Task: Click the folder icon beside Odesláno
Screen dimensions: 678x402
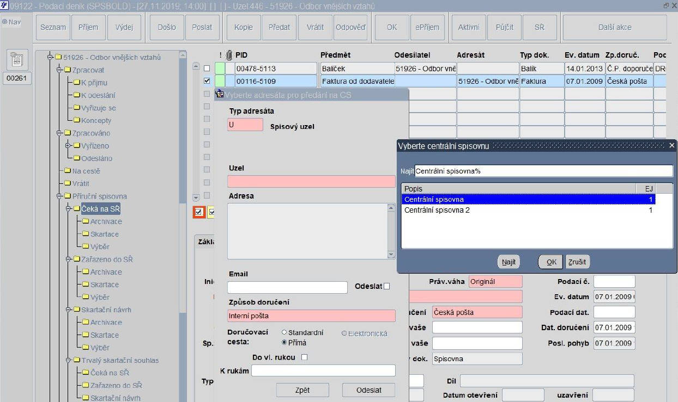Action: [77, 158]
